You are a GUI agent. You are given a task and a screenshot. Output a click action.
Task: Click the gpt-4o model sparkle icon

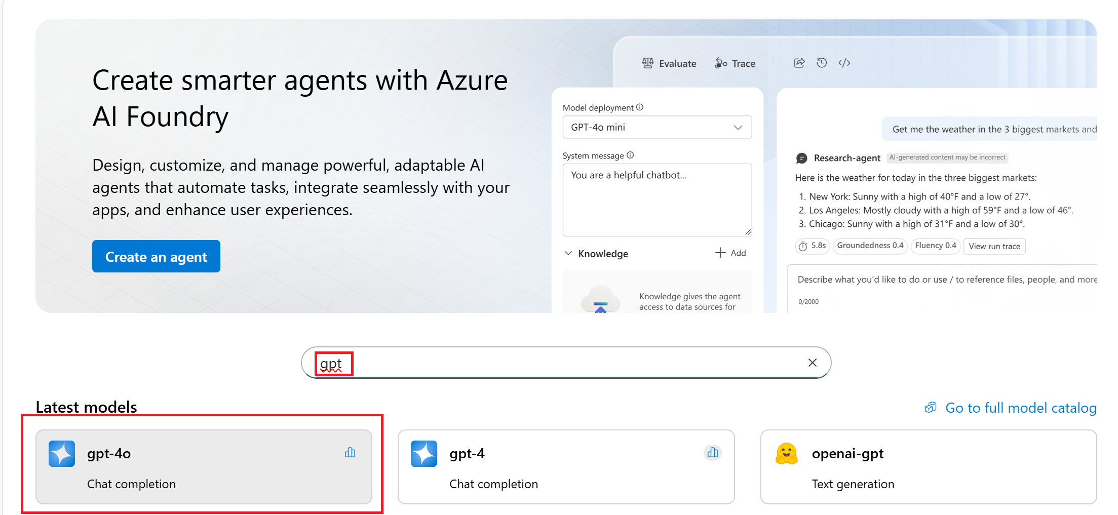(x=61, y=453)
